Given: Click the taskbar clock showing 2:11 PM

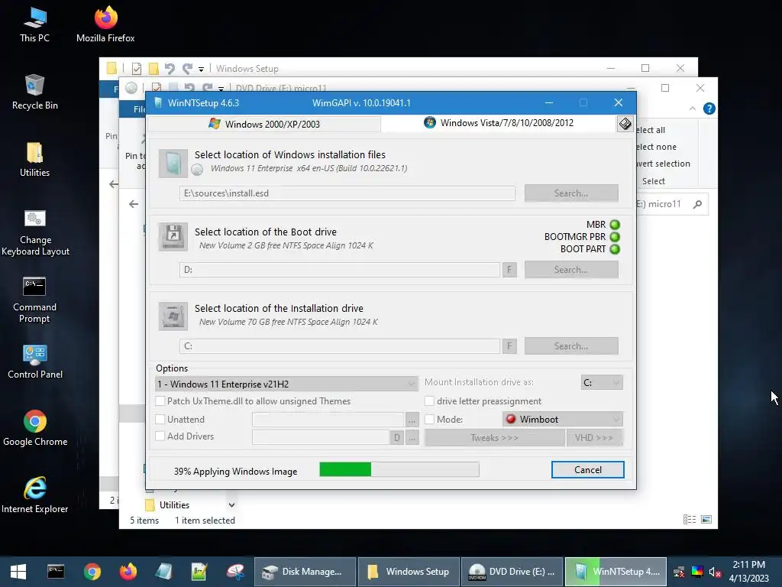Looking at the screenshot, I should click(748, 572).
